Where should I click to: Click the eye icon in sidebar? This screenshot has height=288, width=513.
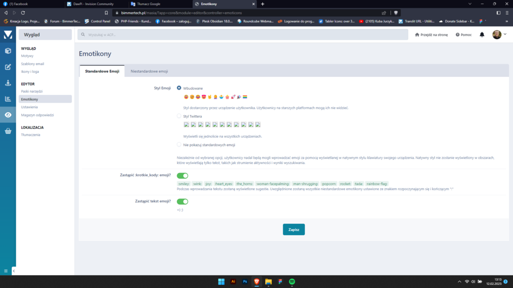click(8, 115)
